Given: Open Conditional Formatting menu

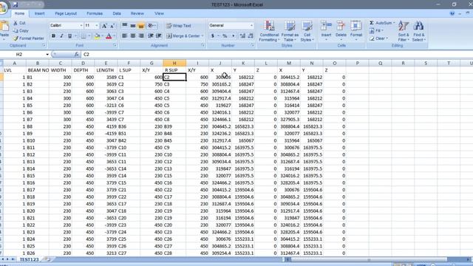Looking at the screenshot, I should 269,31.
